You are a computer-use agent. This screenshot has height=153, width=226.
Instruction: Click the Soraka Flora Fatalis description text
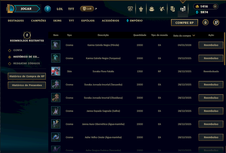tap(103, 71)
